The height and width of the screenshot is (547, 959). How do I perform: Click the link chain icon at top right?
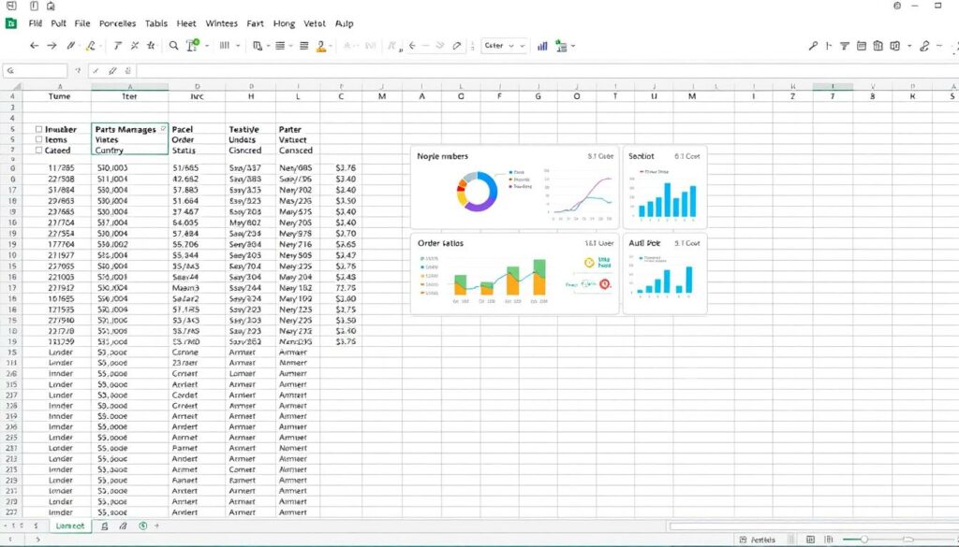[924, 46]
